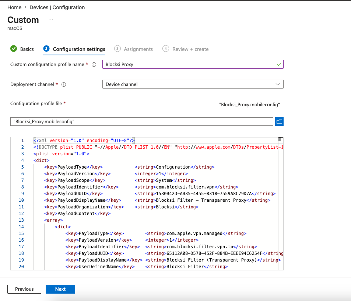
Task: Click the green Basics completed checkmark
Action: click(x=14, y=49)
